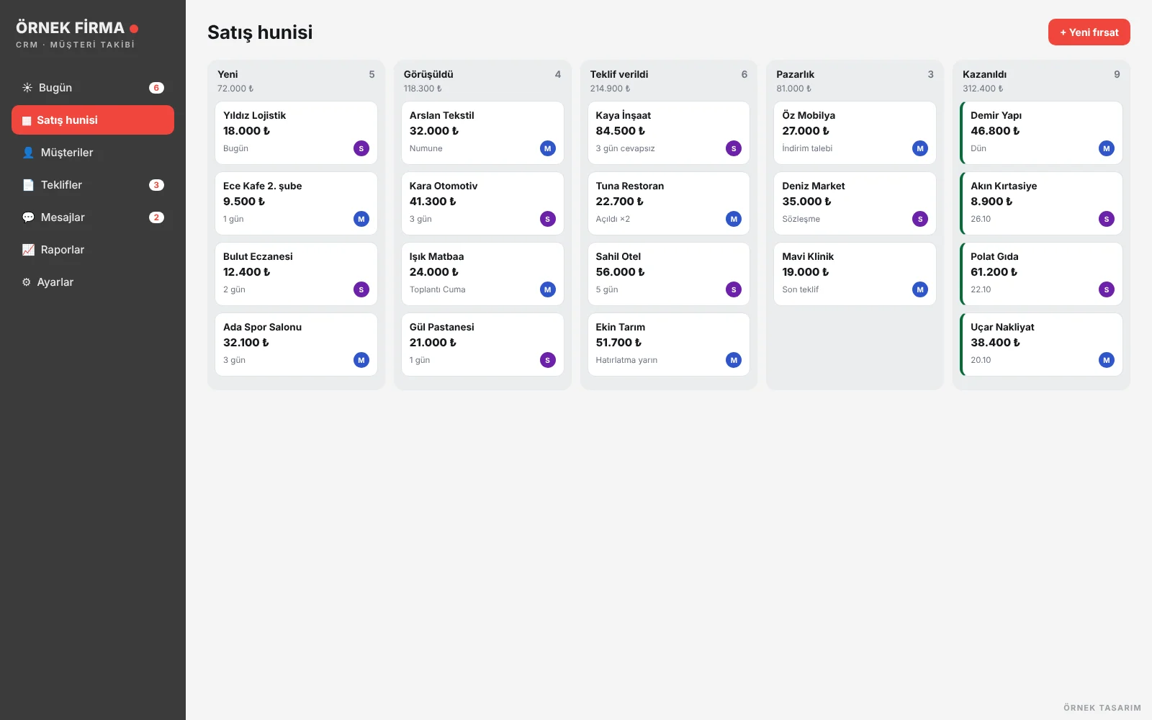This screenshot has width=1152, height=720.
Task: Click the S avatar on Bulut Eczanesi card
Action: (361, 289)
